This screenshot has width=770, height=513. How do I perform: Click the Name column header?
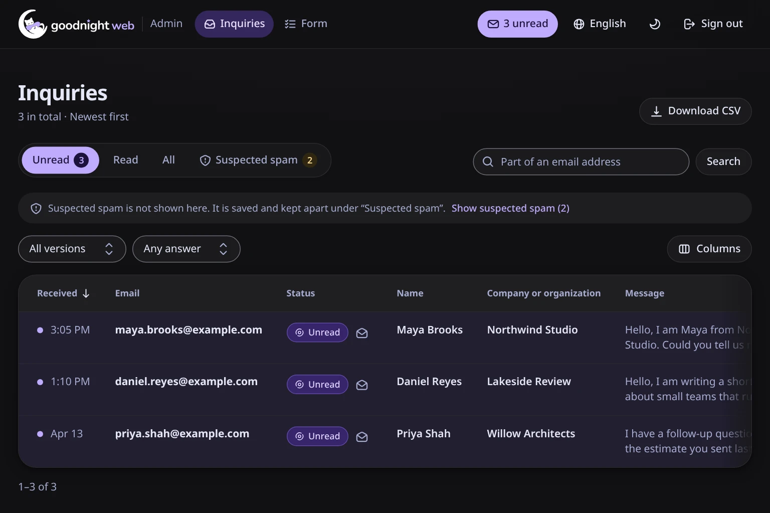(410, 293)
